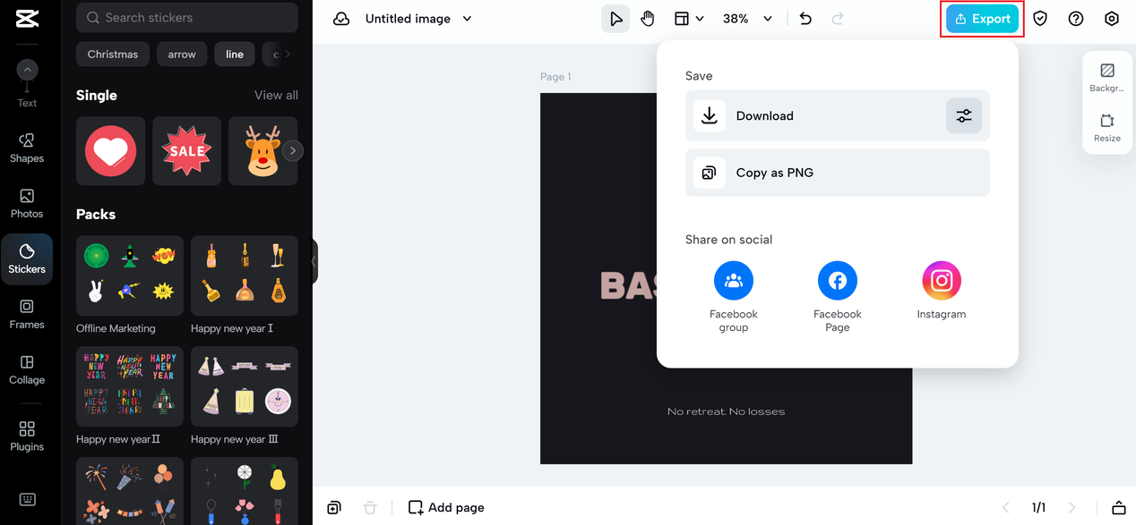Duplicate the page icon in bottom bar
The width and height of the screenshot is (1136, 525).
334,507
